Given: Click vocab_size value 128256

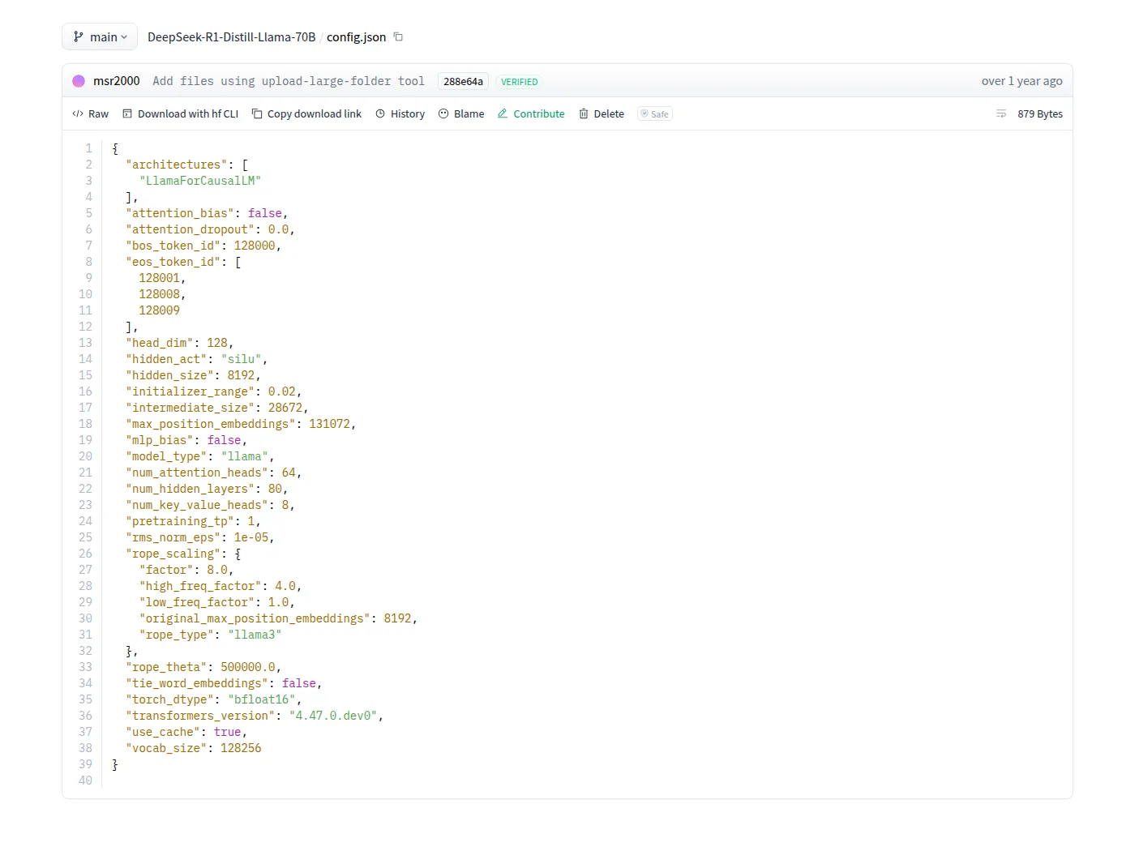Looking at the screenshot, I should click(241, 748).
